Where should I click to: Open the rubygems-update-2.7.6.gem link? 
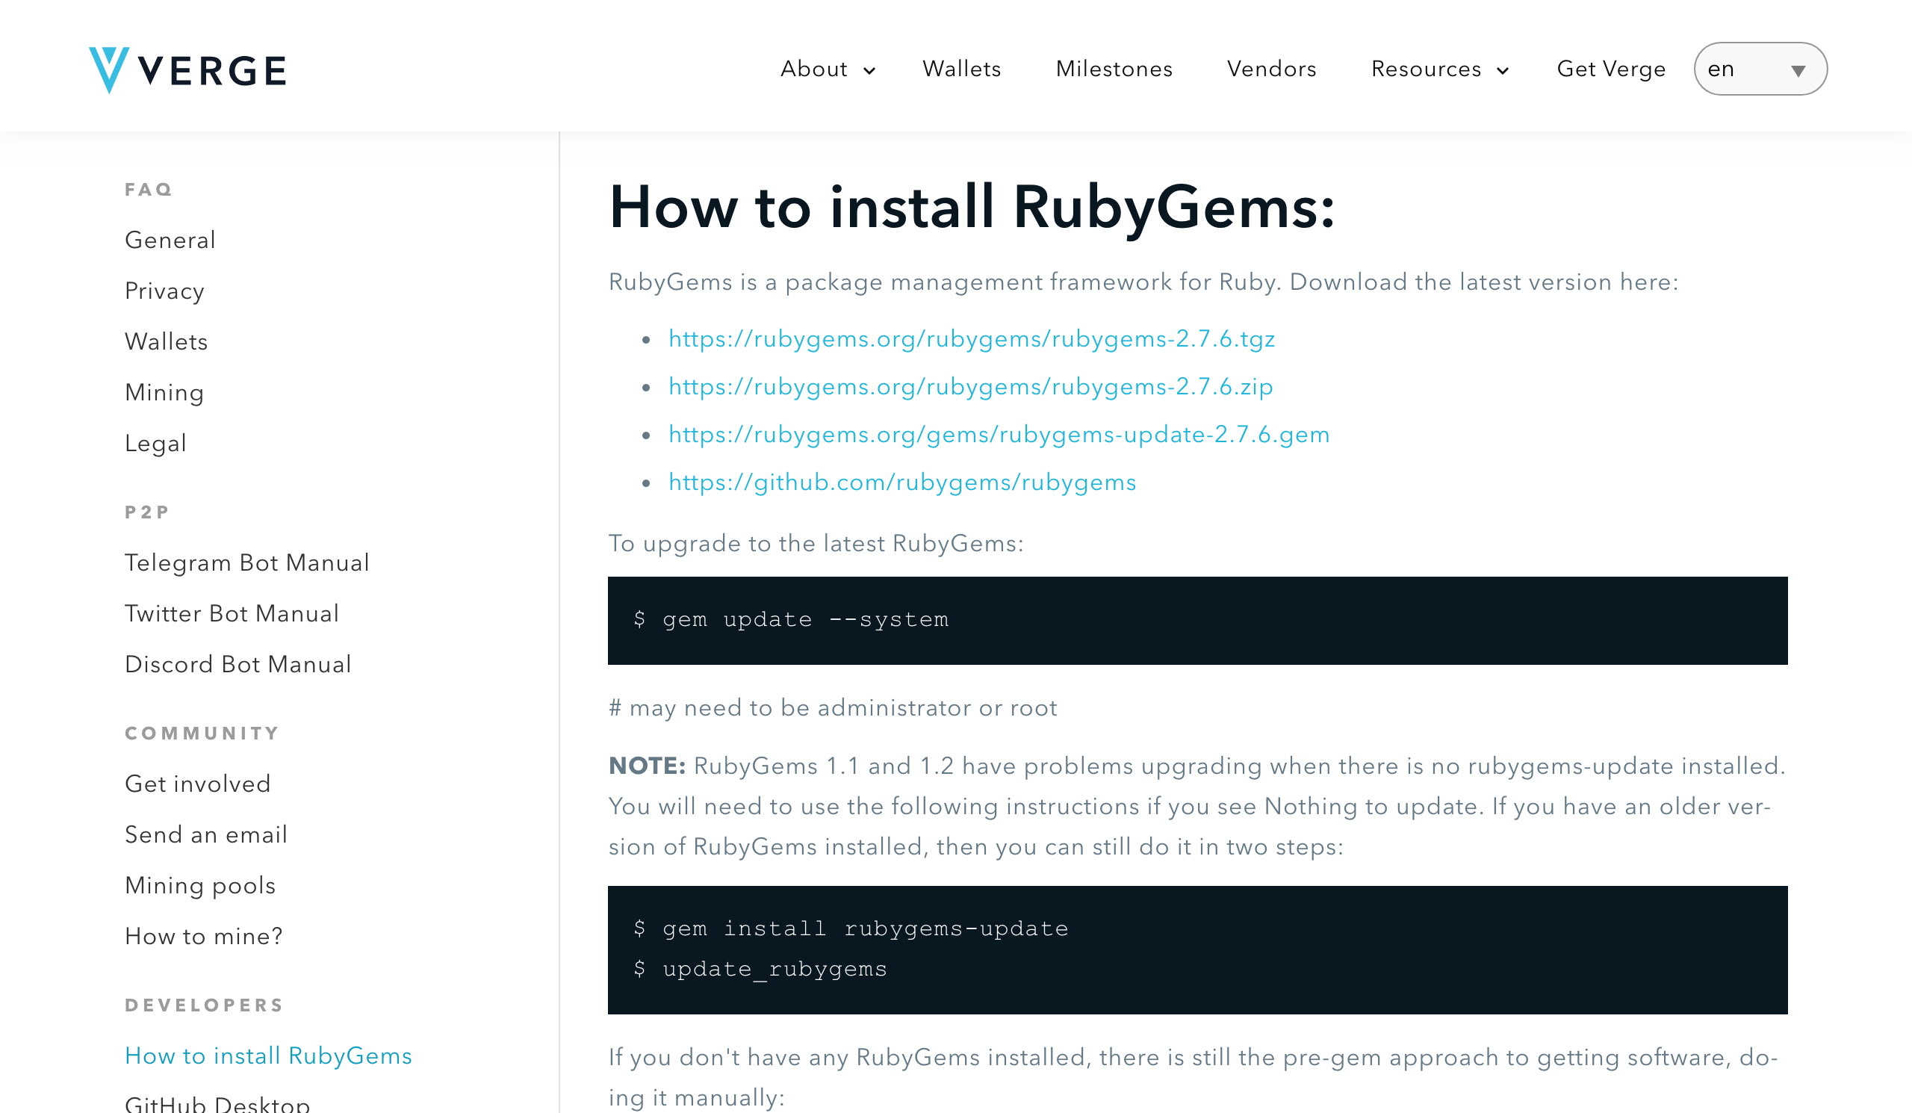[999, 434]
